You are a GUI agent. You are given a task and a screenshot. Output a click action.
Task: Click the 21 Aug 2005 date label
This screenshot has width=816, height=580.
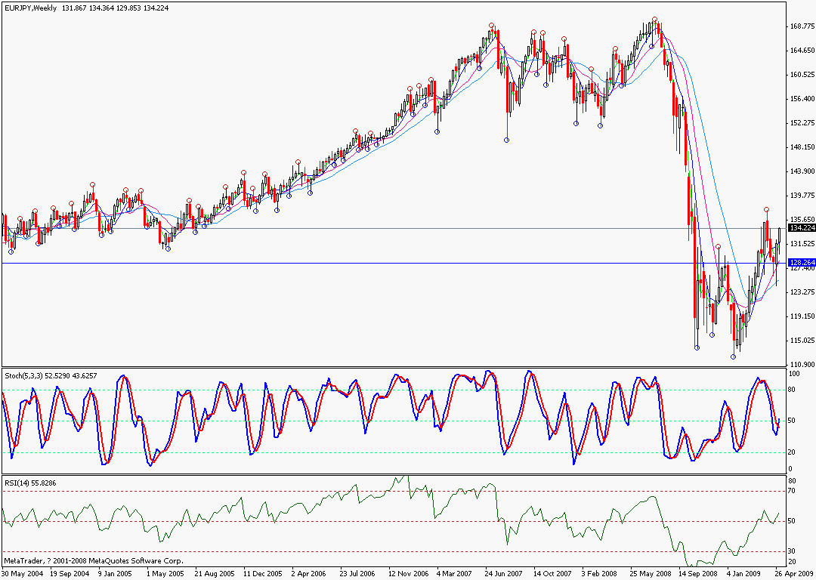(x=215, y=574)
